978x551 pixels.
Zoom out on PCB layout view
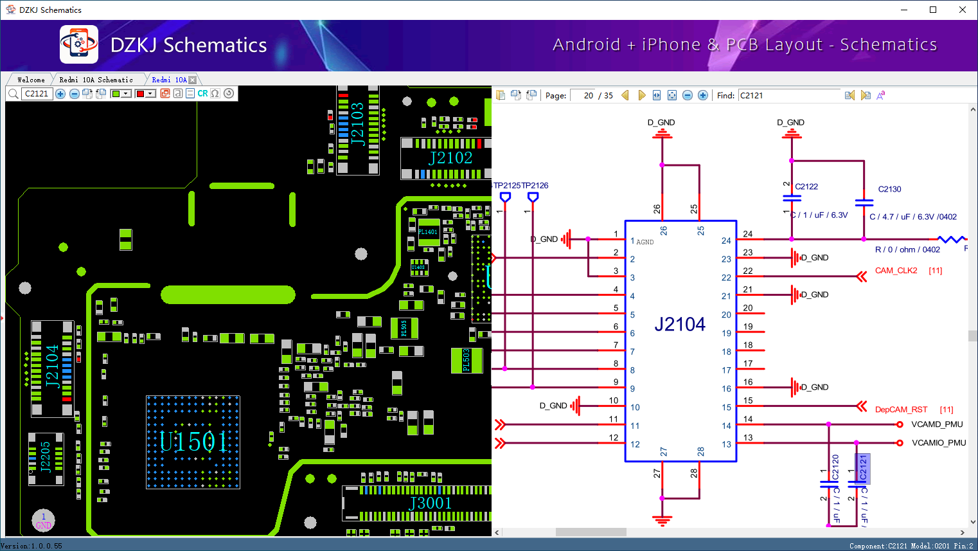pos(74,94)
